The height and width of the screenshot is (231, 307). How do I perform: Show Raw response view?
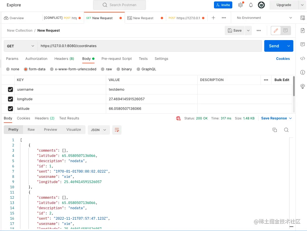[x=31, y=130]
